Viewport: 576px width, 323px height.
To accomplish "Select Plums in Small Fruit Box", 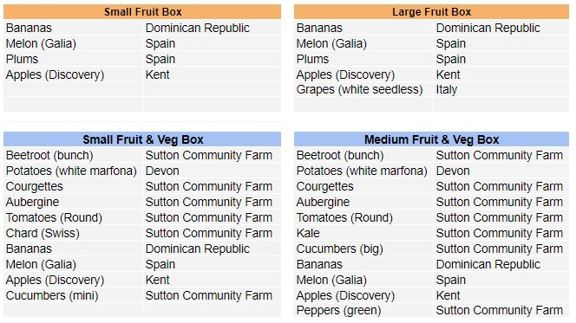I will pyautogui.click(x=73, y=59).
